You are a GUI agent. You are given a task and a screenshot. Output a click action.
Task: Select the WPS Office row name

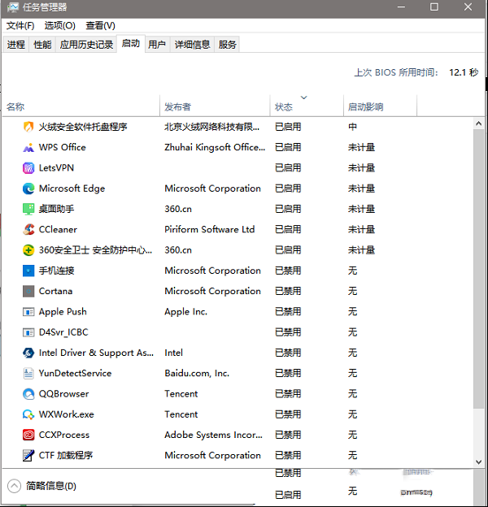(x=63, y=147)
